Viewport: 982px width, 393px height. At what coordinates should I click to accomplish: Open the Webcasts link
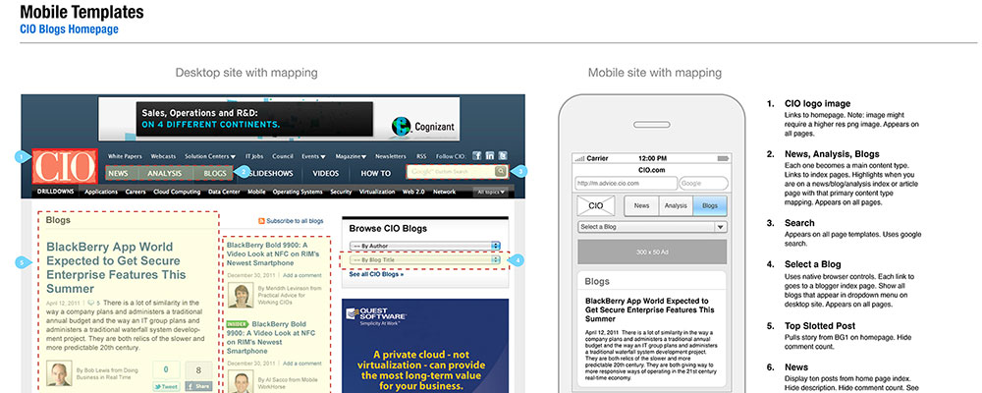163,156
